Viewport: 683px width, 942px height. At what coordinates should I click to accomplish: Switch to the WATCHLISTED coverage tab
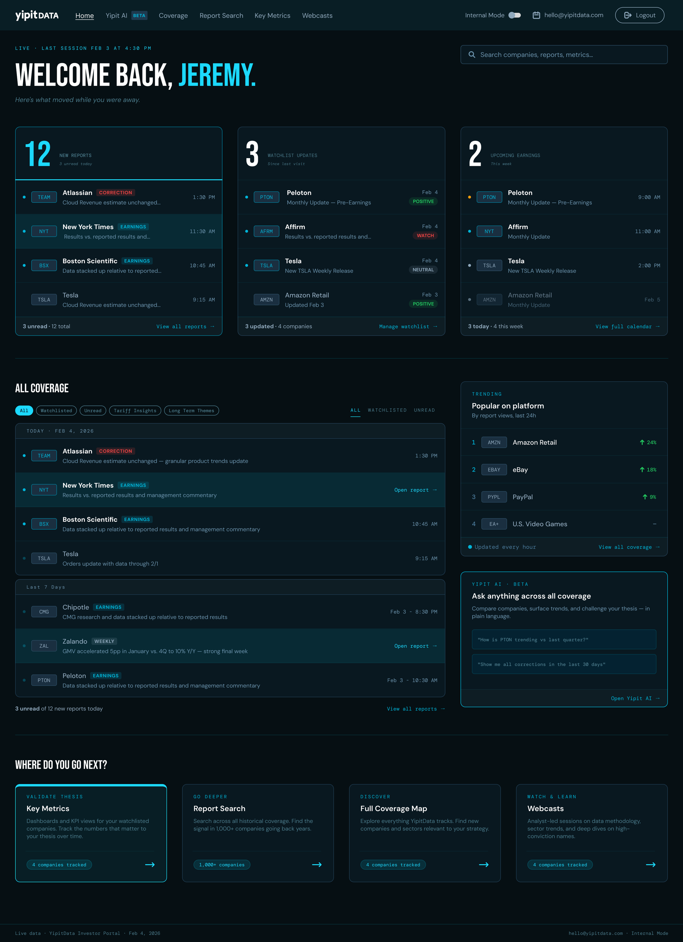[387, 410]
